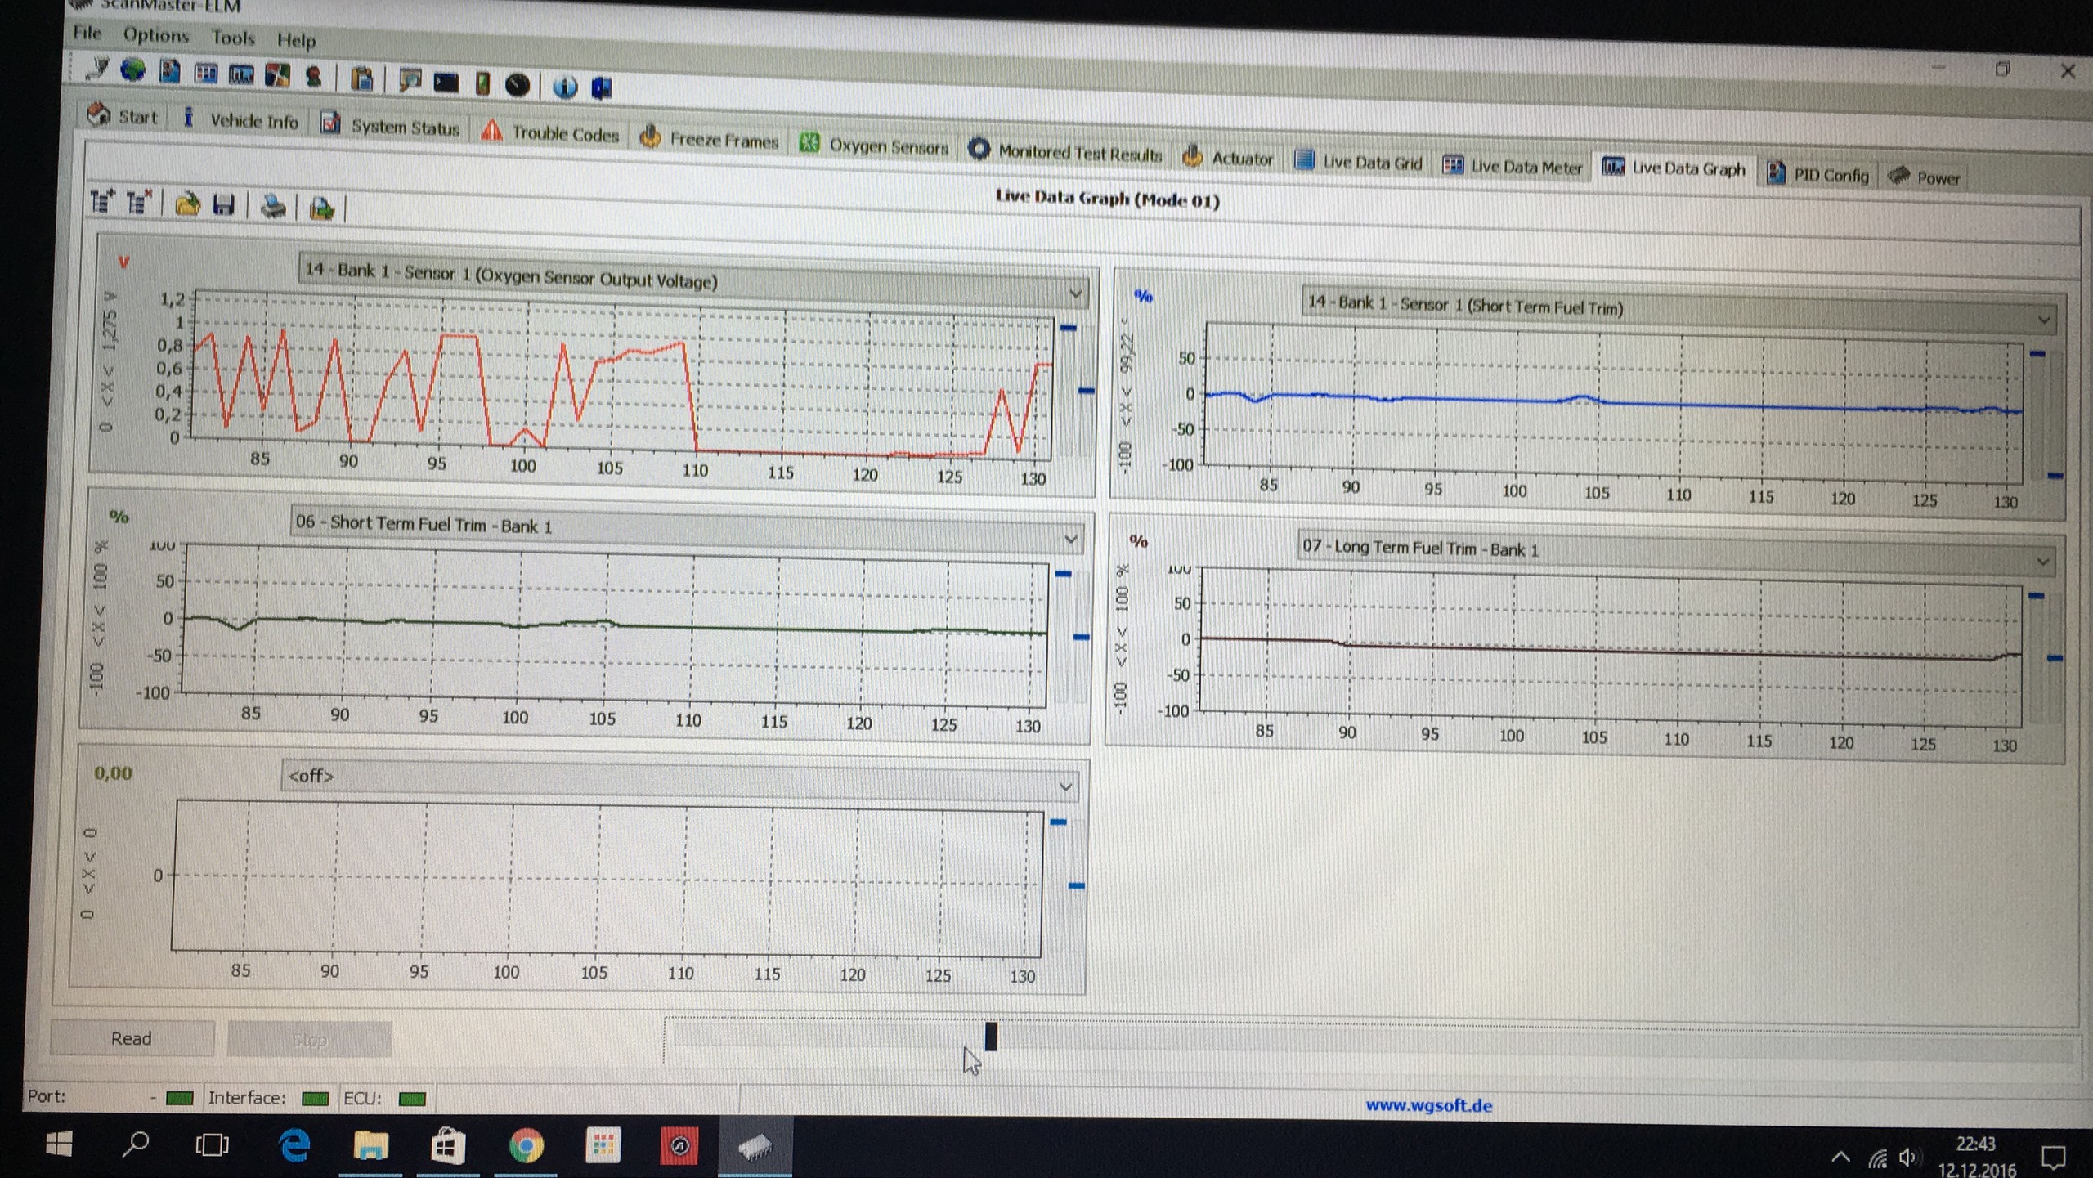Click the add graph layout icon
The height and width of the screenshot is (1178, 2093).
click(x=102, y=200)
